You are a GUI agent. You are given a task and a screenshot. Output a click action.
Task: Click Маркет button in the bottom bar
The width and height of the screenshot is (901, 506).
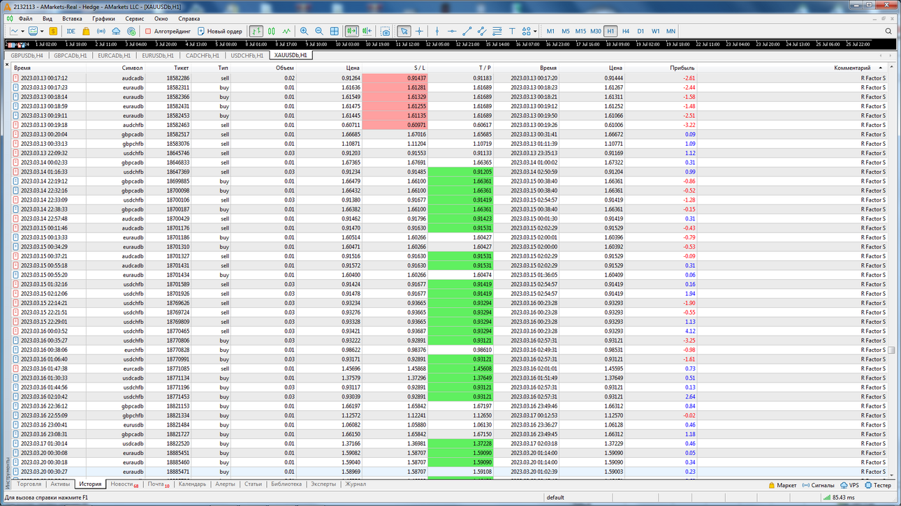(x=782, y=484)
